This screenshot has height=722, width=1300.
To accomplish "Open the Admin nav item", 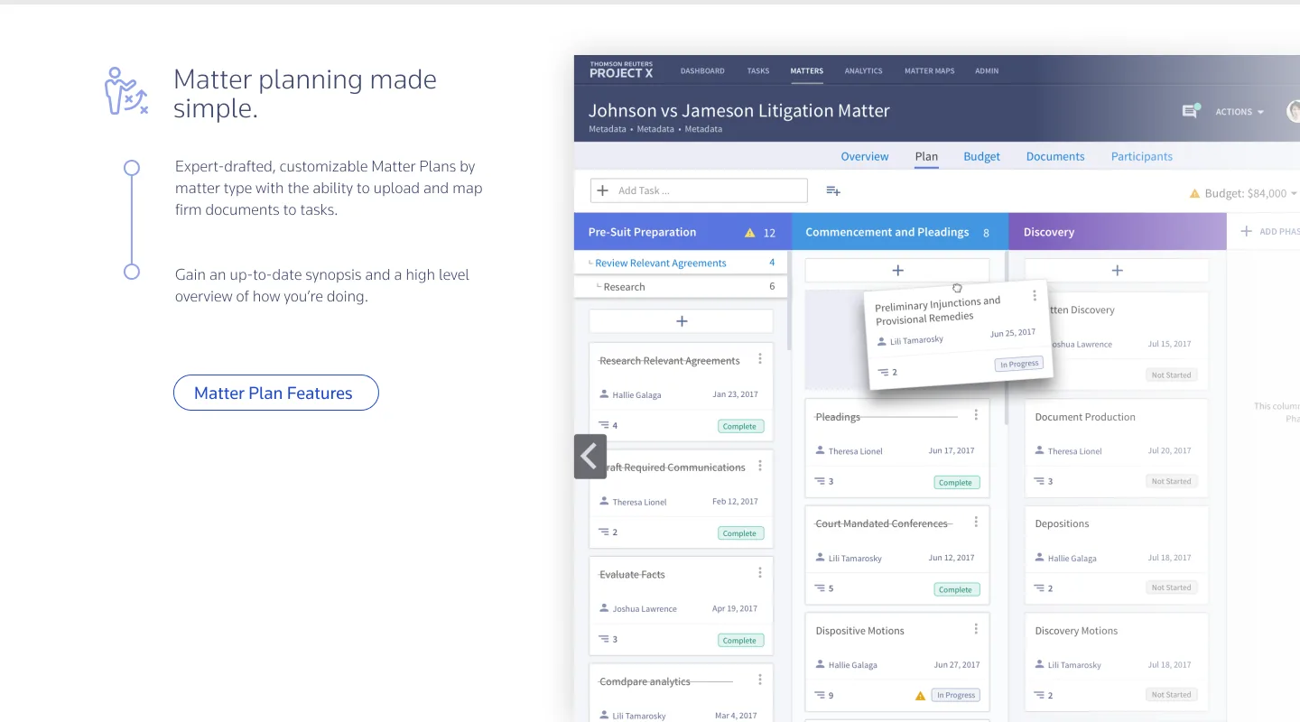I will (x=987, y=70).
